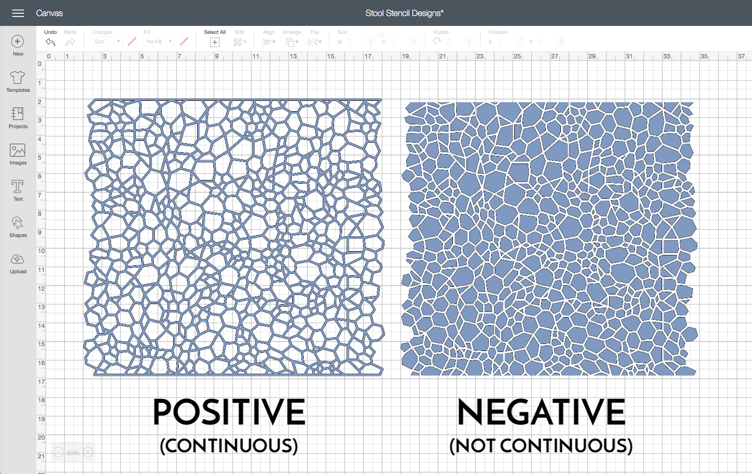Click the 50% zoom level label

click(x=73, y=453)
